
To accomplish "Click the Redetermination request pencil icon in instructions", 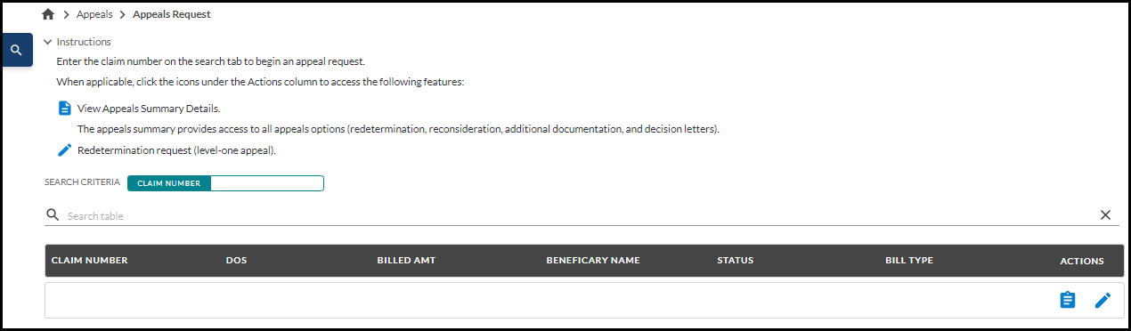I will [64, 150].
